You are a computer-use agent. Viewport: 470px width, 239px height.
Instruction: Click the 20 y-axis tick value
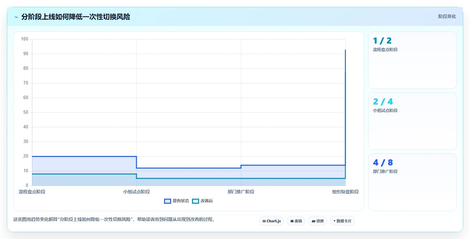tap(26, 156)
